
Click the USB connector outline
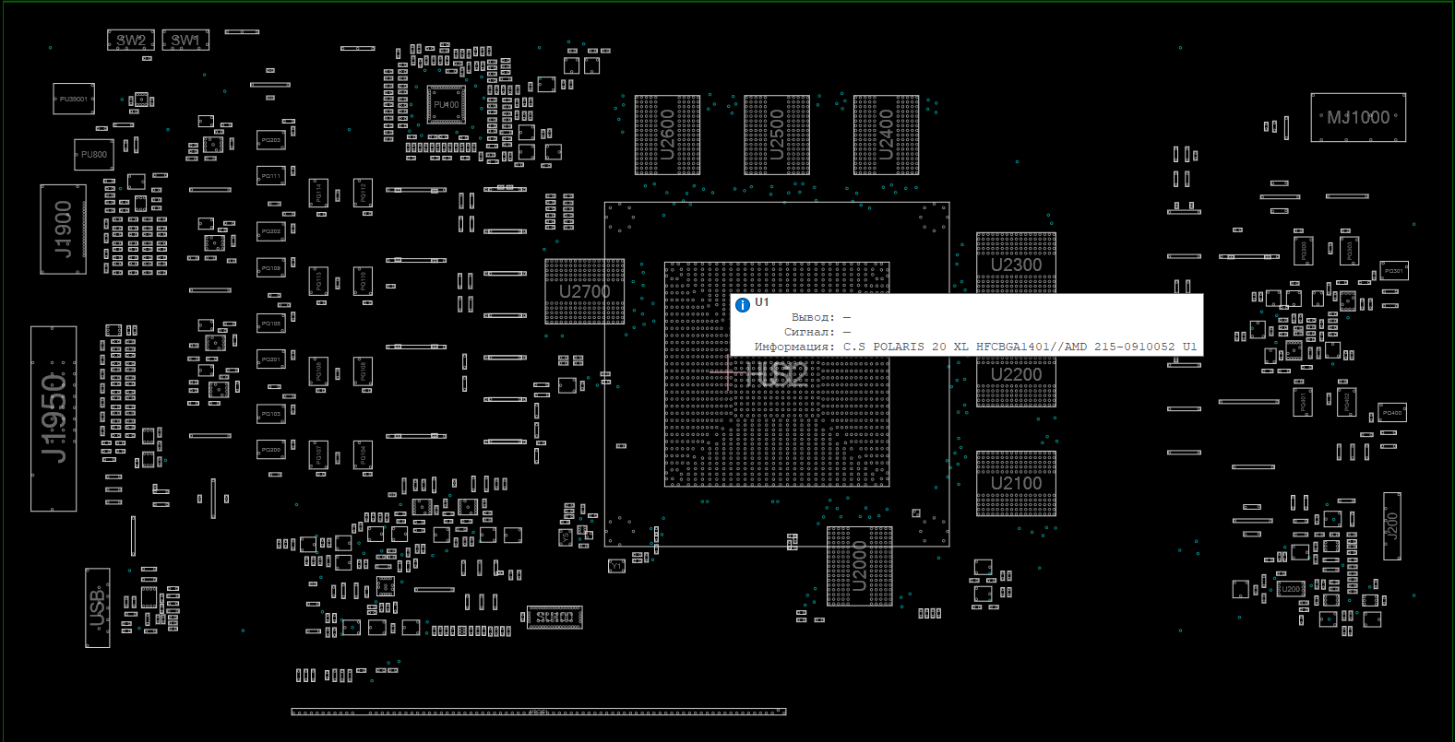(x=98, y=607)
